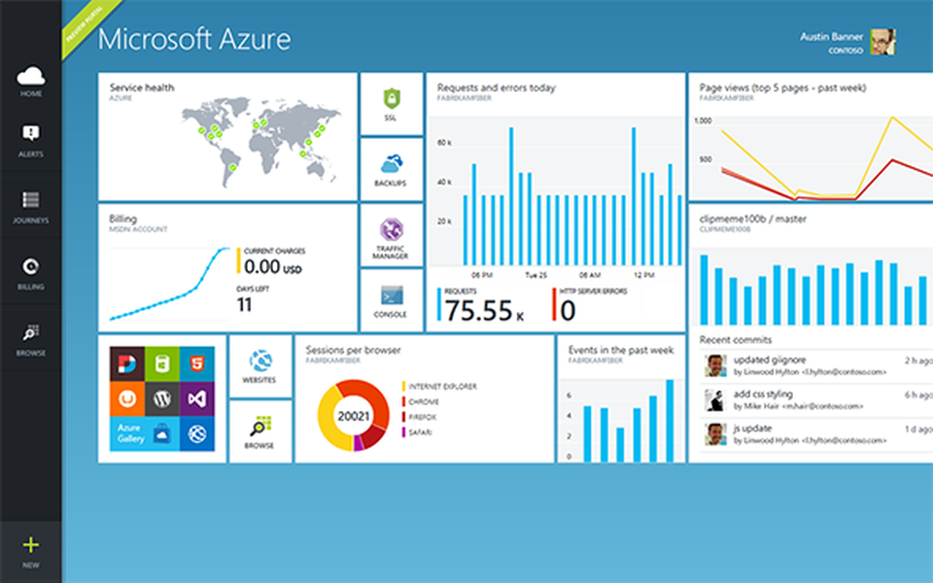Open the Websites globe tile

tap(259, 366)
